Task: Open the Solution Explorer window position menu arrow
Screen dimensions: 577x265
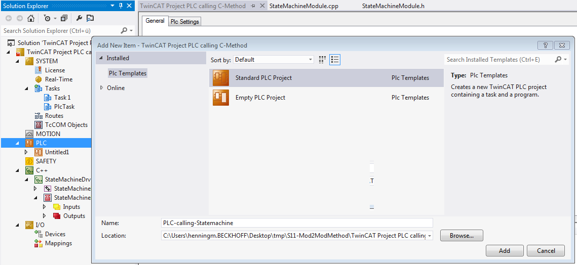Action: click(112, 6)
